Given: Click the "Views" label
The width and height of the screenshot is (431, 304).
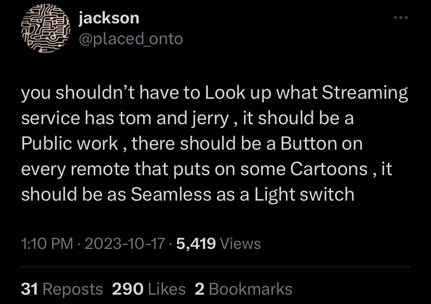Looking at the screenshot, I should 240,243.
